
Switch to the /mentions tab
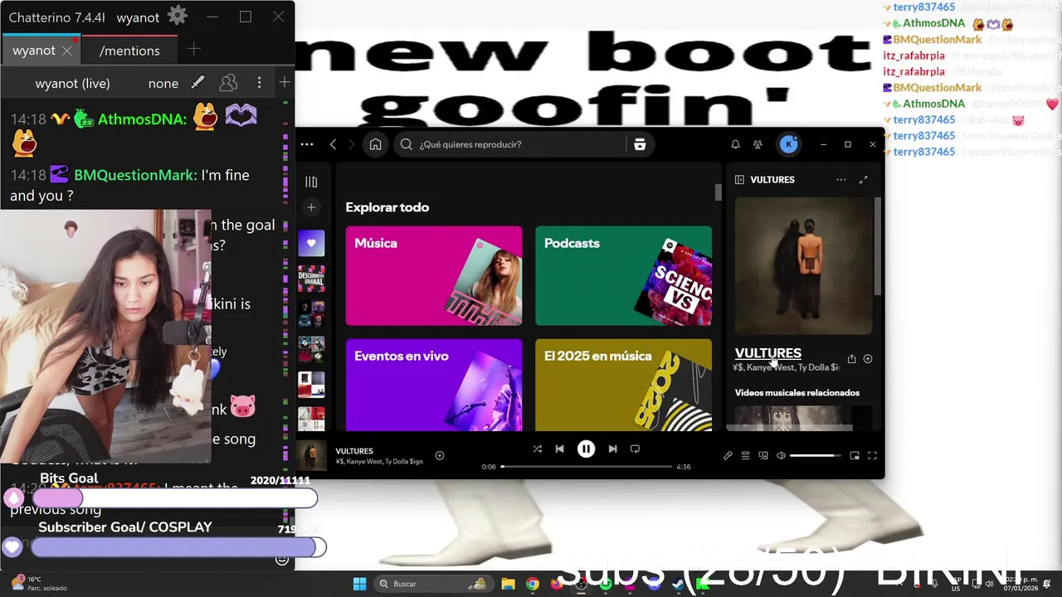(x=129, y=51)
